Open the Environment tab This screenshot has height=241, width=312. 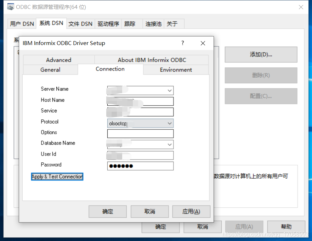coord(175,70)
